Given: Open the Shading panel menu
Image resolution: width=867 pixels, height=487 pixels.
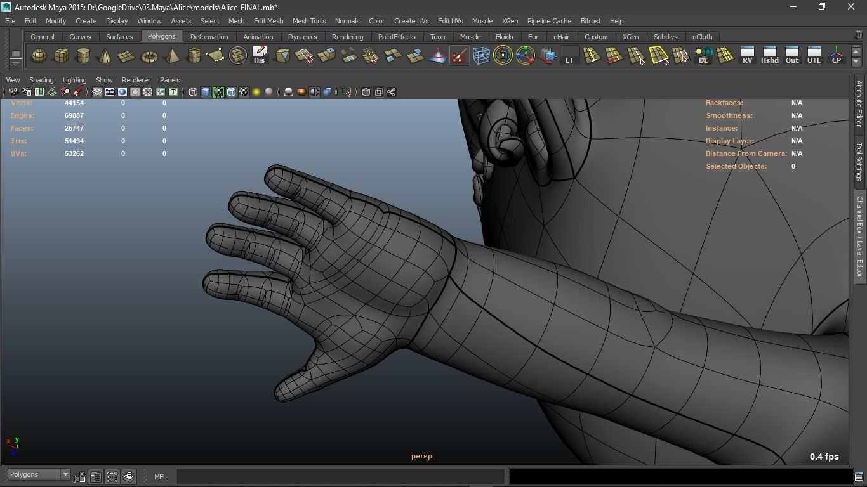Looking at the screenshot, I should (x=41, y=80).
